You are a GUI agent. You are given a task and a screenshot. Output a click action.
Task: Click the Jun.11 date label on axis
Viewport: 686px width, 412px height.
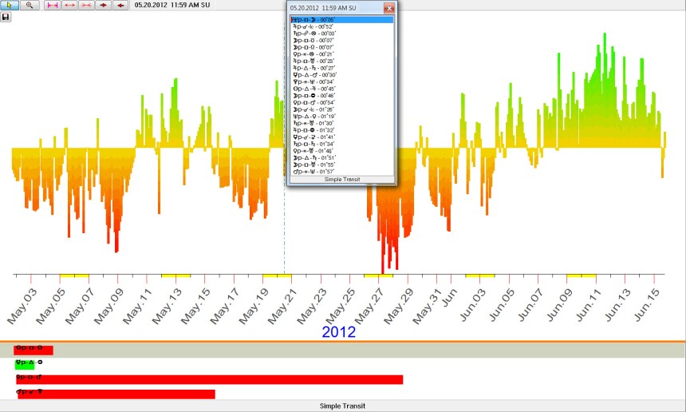point(590,303)
